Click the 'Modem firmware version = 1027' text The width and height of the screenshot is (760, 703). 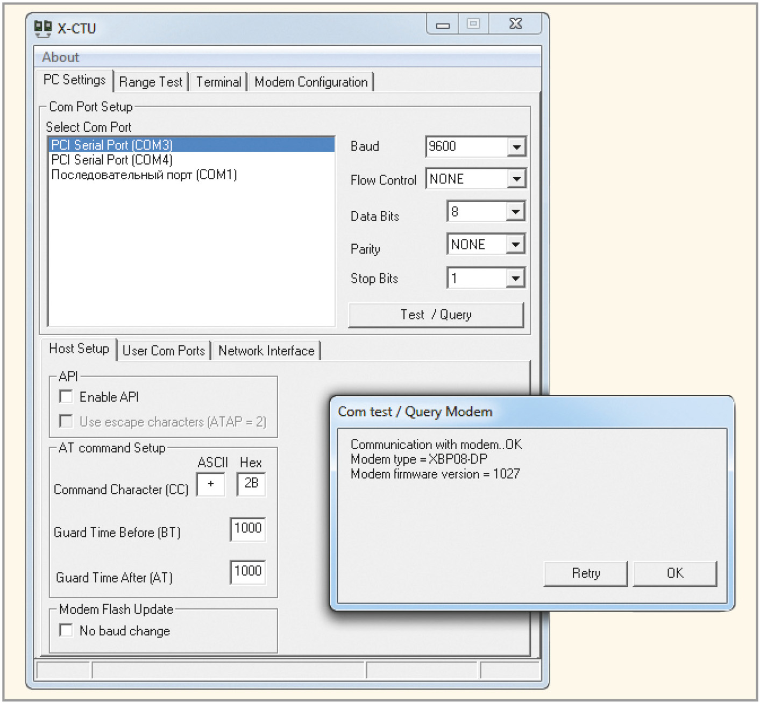[x=435, y=474]
